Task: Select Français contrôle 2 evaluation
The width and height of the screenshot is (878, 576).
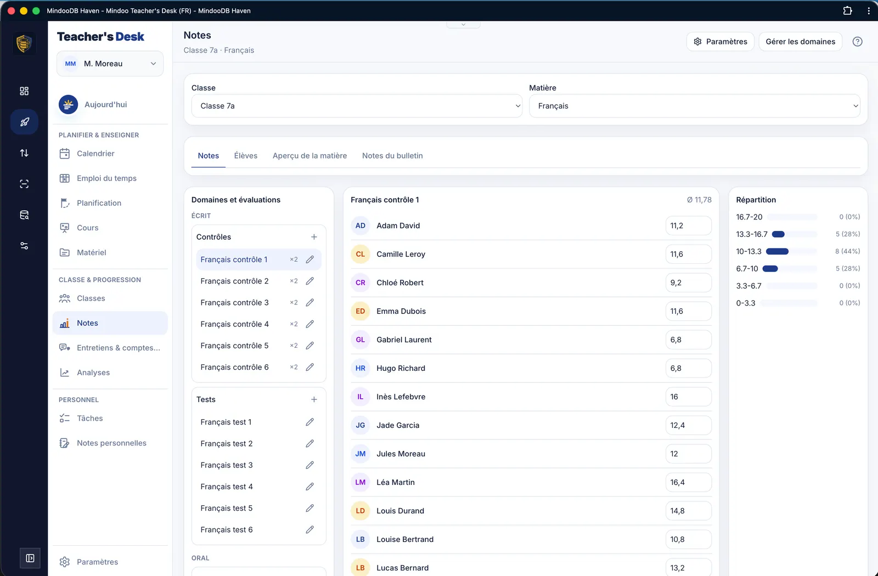Action: [235, 281]
